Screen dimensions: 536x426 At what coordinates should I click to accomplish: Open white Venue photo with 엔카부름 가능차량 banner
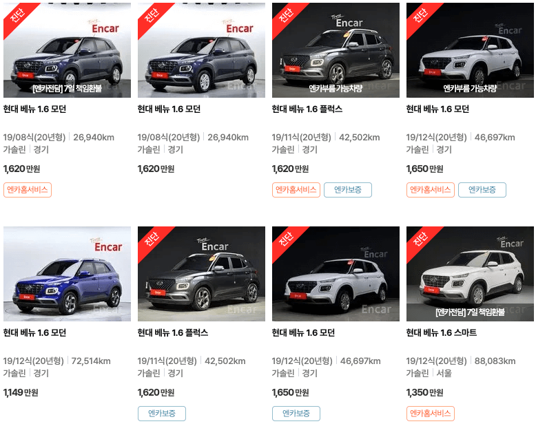pyautogui.click(x=470, y=50)
